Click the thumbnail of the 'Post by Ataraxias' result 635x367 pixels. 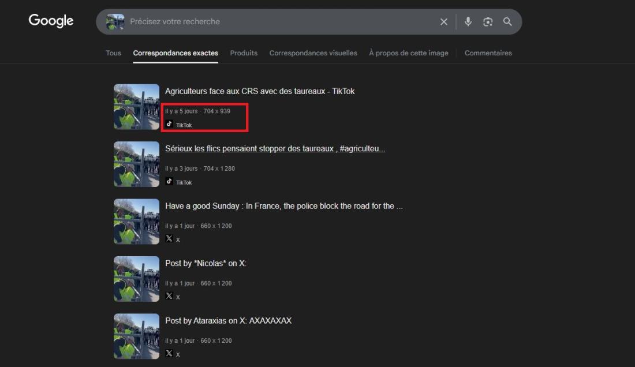(x=136, y=336)
